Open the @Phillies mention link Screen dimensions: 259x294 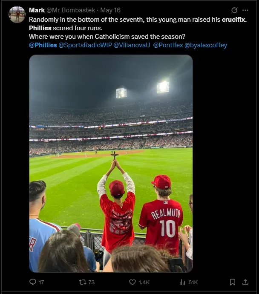pos(43,45)
